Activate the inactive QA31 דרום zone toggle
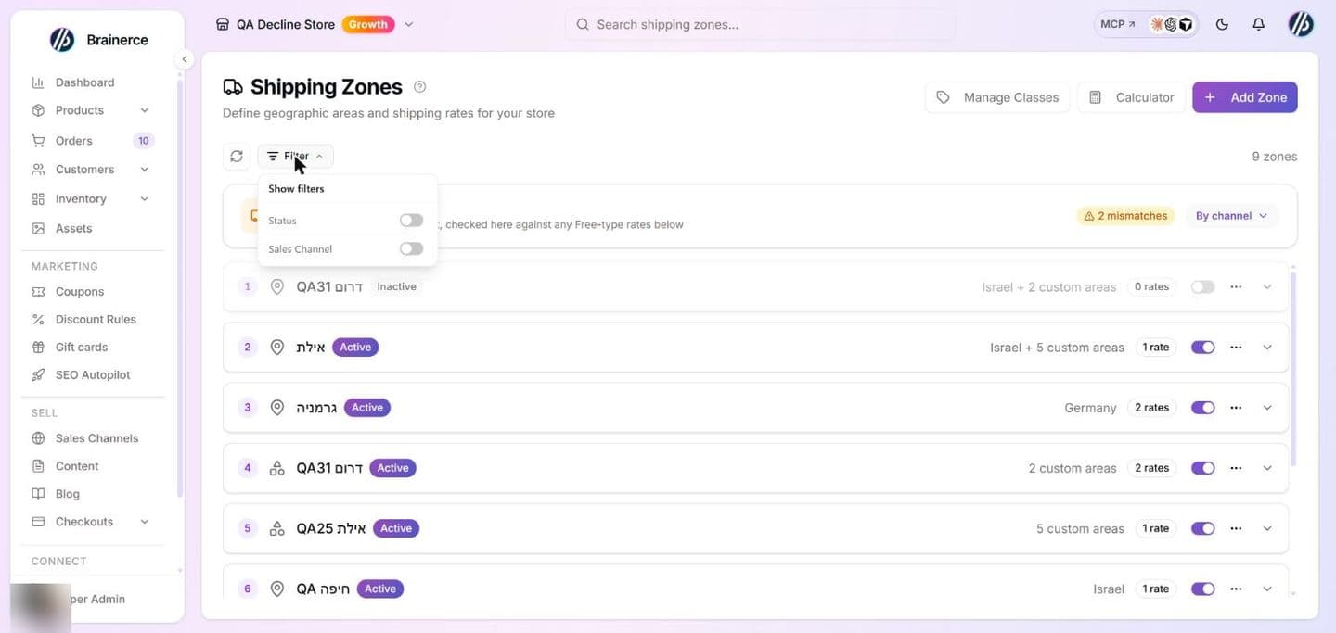Image resolution: width=1336 pixels, height=633 pixels. [1203, 287]
